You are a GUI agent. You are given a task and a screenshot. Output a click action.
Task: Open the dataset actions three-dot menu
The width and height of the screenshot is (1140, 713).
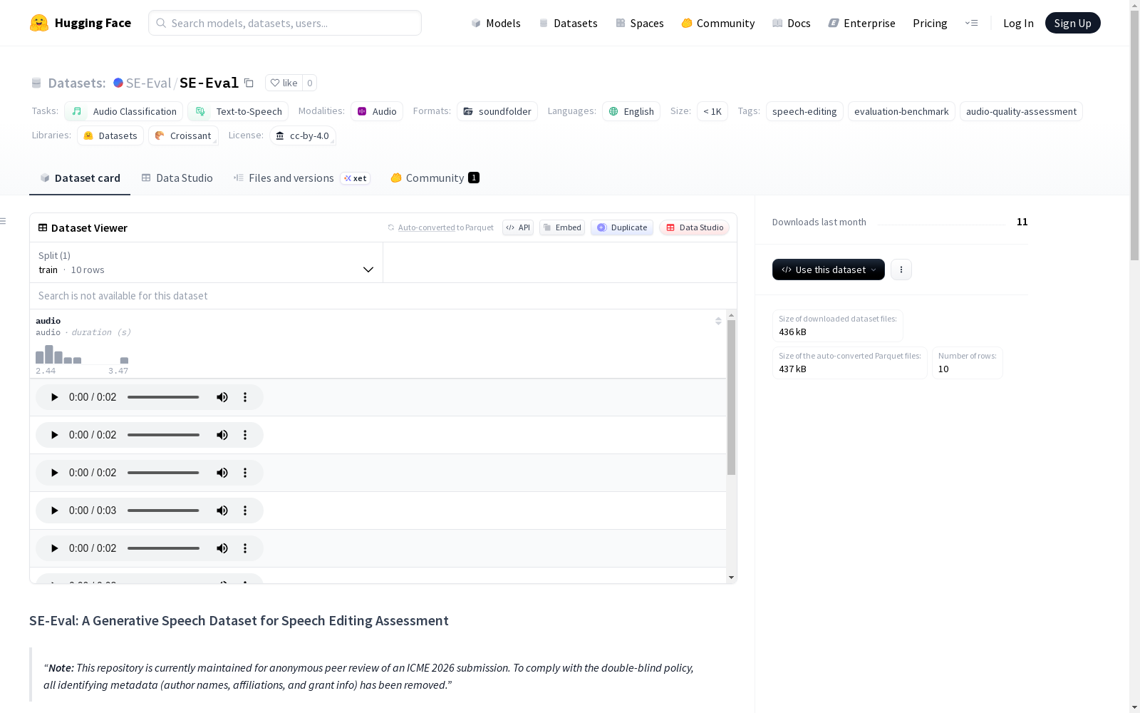coord(901,270)
